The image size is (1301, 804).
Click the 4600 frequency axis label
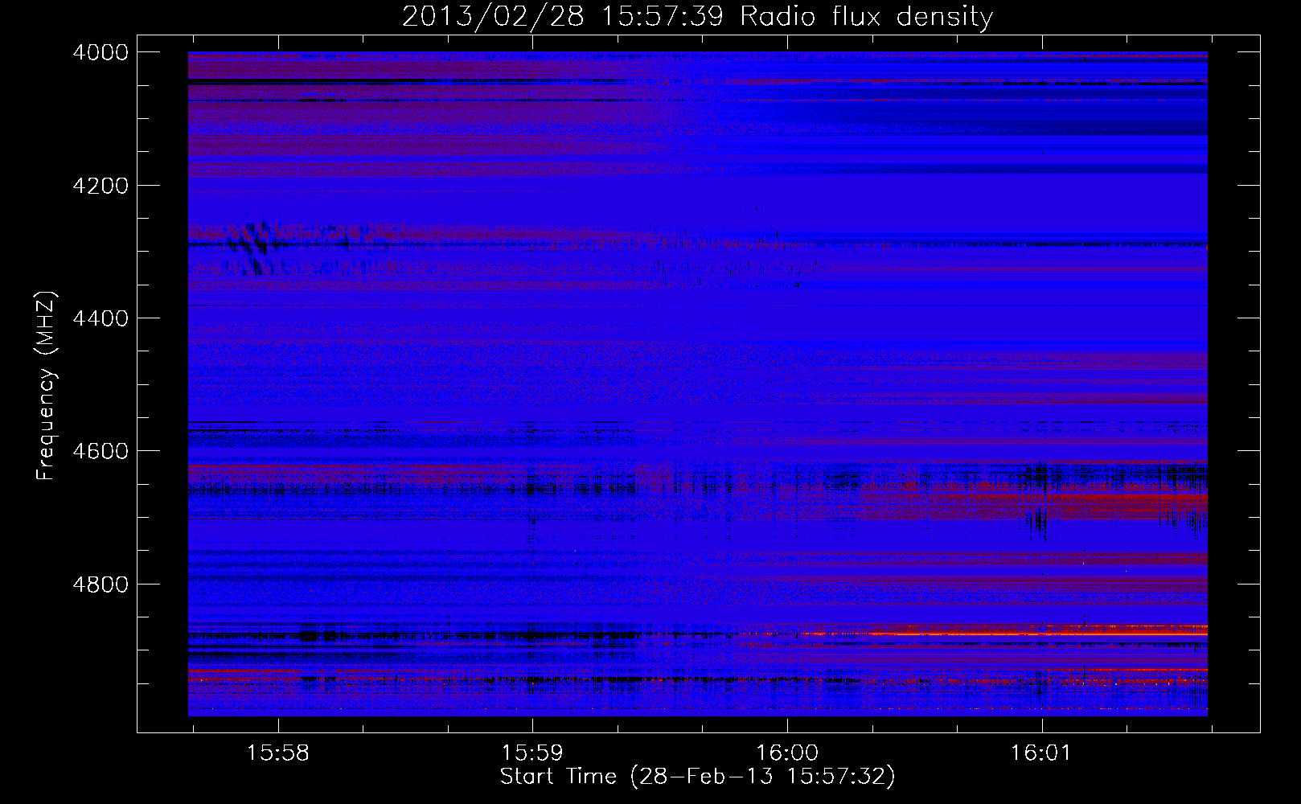[x=101, y=451]
